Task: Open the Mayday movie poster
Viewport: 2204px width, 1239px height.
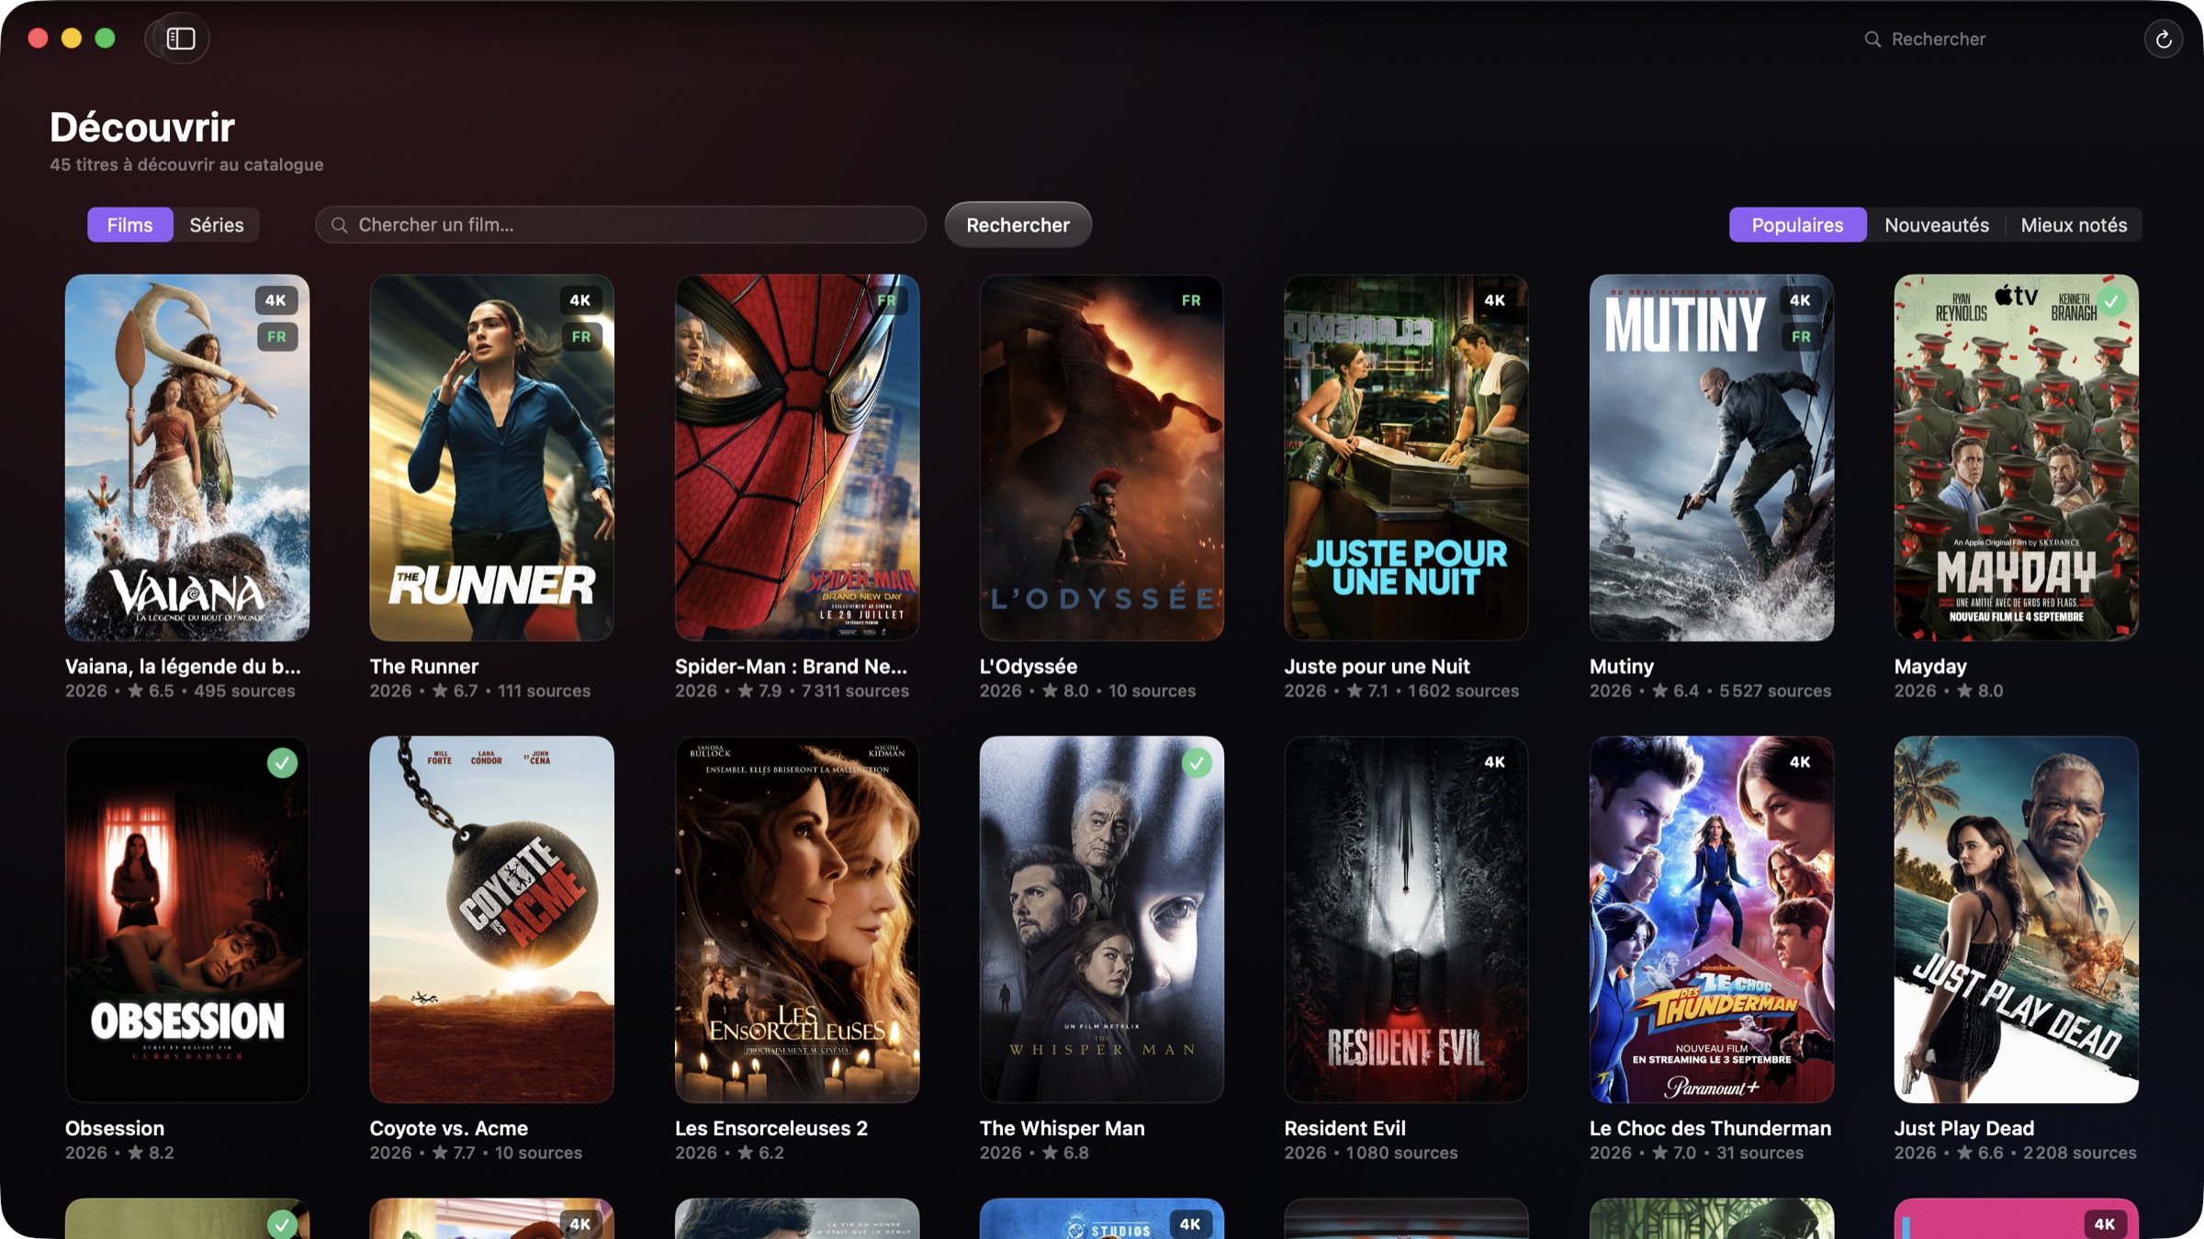Action: click(2016, 457)
